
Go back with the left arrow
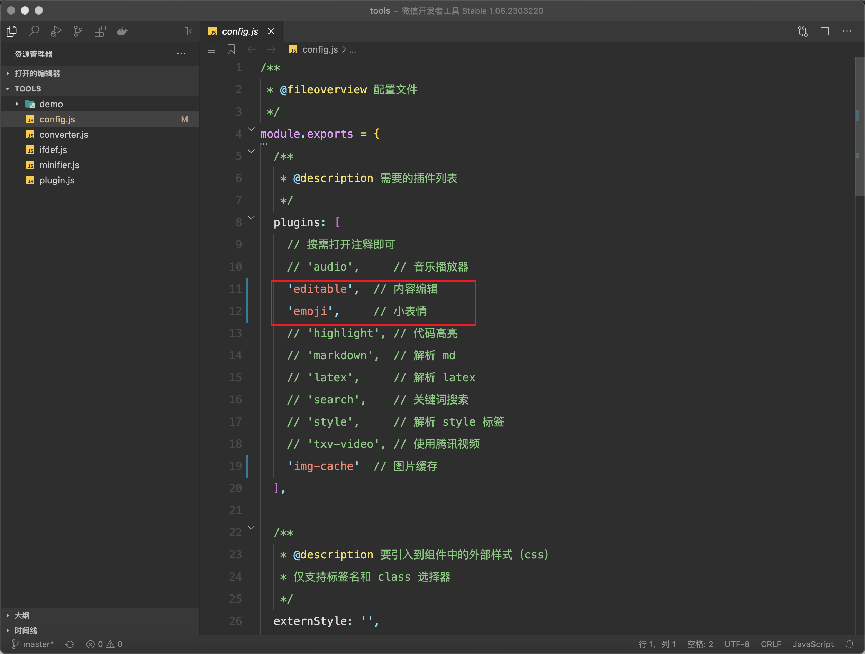click(x=252, y=49)
